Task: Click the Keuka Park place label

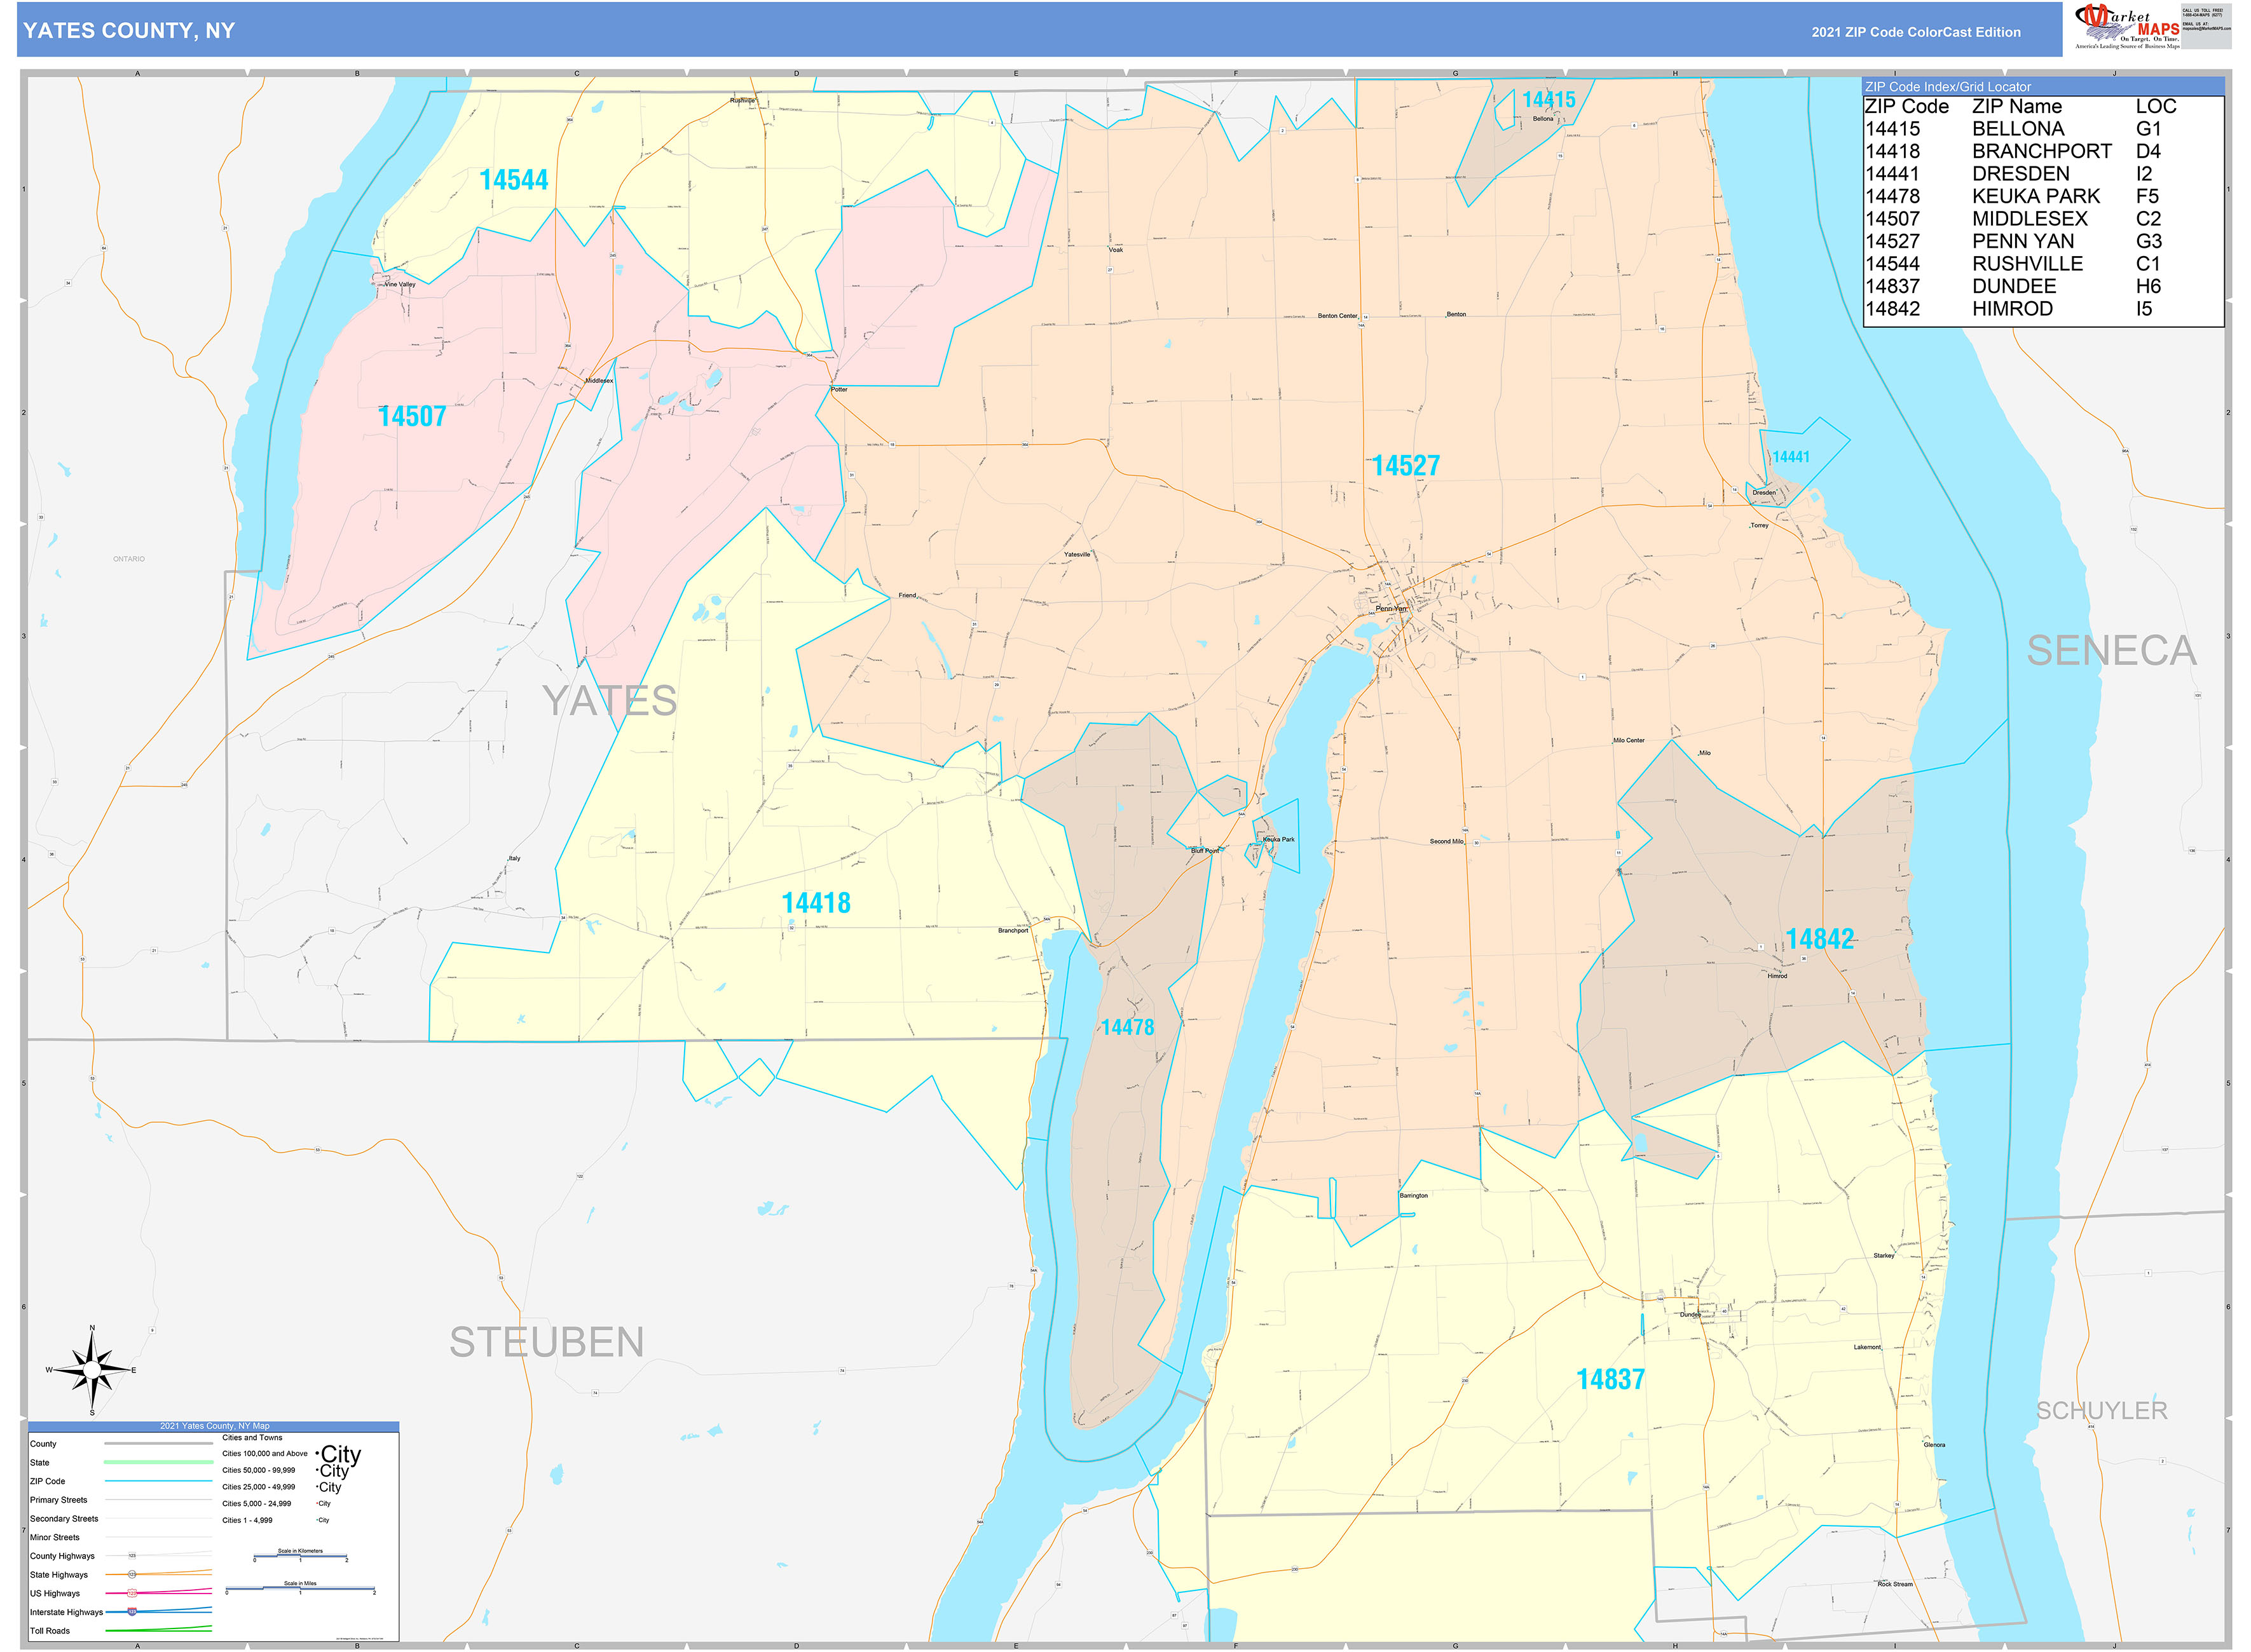Action: [1278, 840]
